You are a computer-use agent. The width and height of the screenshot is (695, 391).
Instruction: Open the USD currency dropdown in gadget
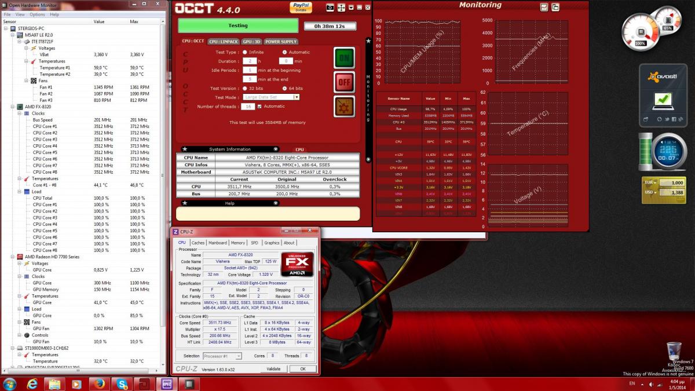click(x=655, y=192)
